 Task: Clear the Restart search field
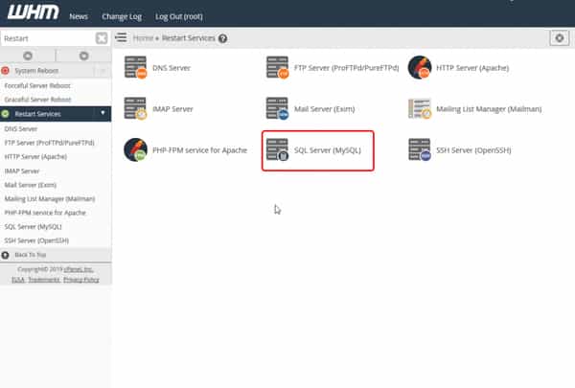[102, 38]
